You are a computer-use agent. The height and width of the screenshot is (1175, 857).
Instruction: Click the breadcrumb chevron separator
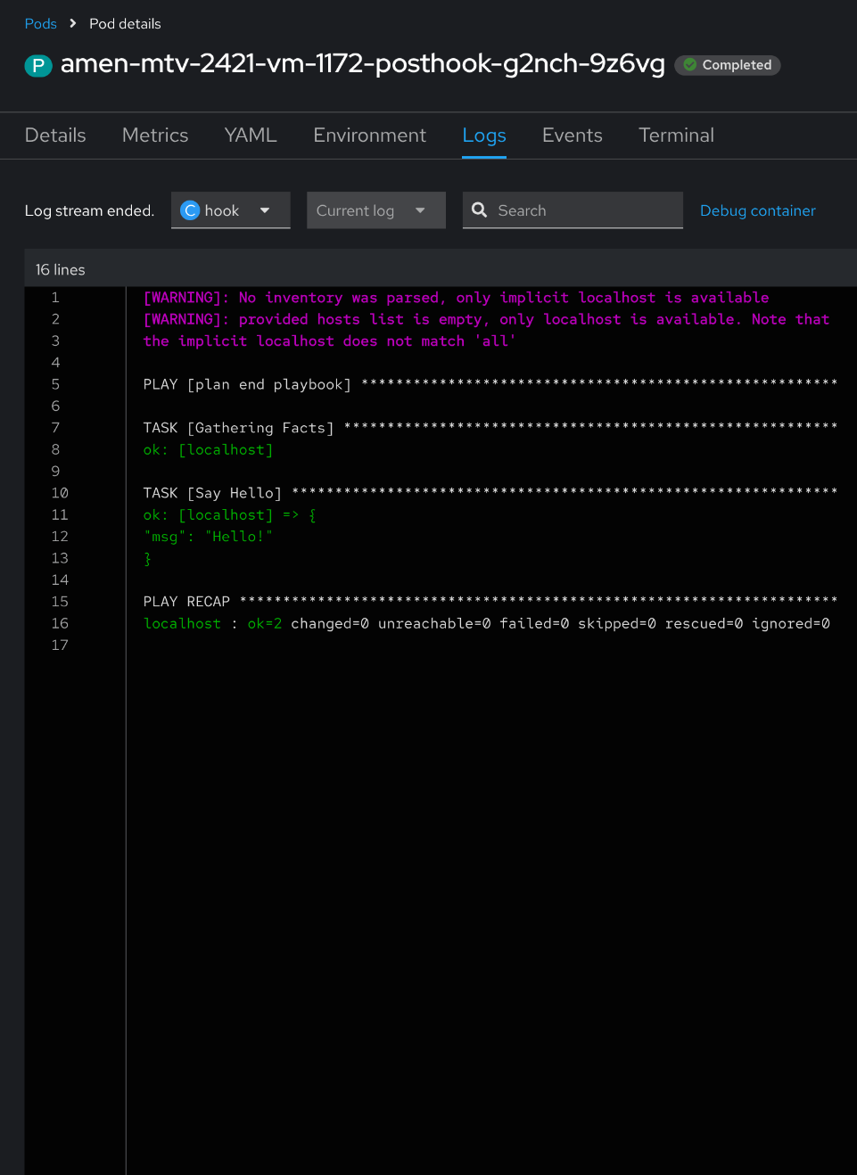tap(73, 24)
